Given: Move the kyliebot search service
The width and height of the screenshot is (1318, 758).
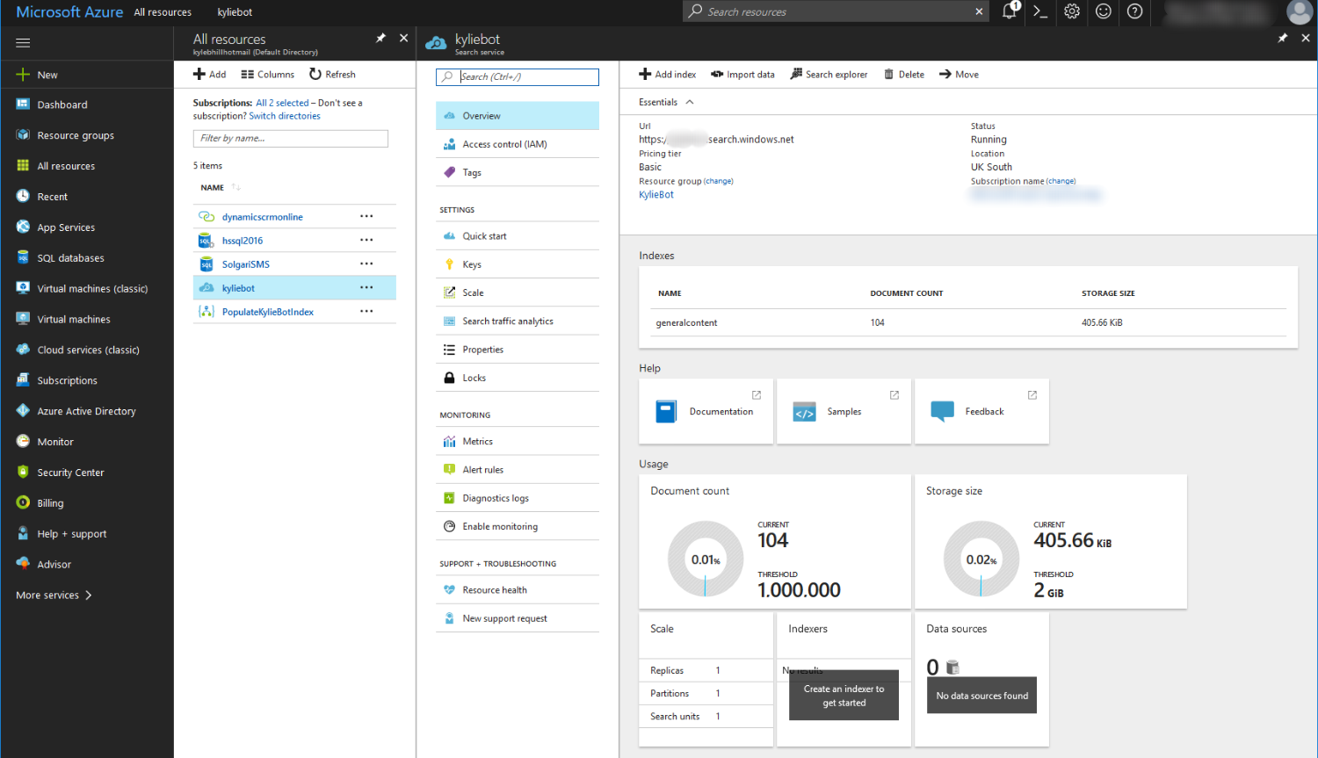Looking at the screenshot, I should point(959,75).
